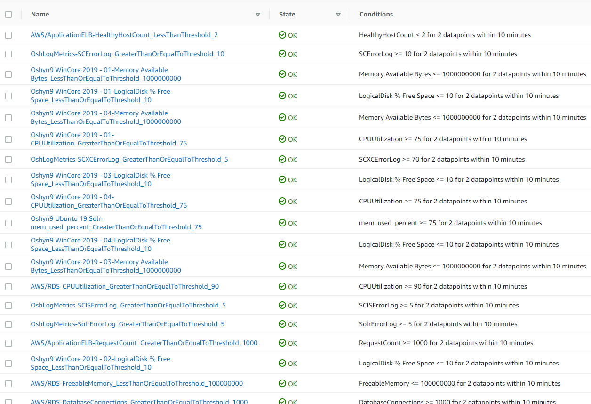The width and height of the screenshot is (591, 404).
Task: Open WinCore 2019 01-LogicalDisk Free Space alarm
Action: [x=101, y=96]
